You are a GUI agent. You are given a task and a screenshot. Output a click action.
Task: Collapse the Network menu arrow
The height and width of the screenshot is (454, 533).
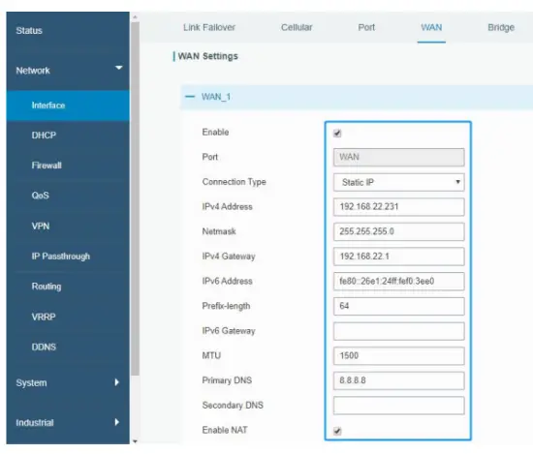(x=118, y=68)
